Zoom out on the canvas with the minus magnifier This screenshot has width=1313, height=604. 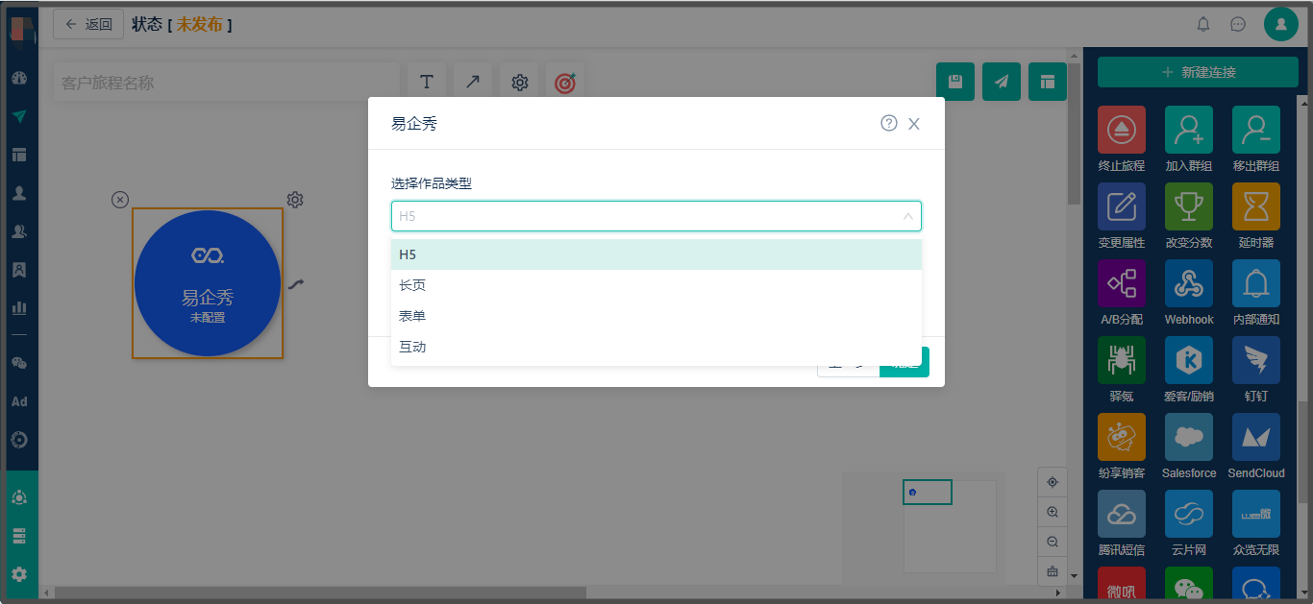click(x=1053, y=542)
